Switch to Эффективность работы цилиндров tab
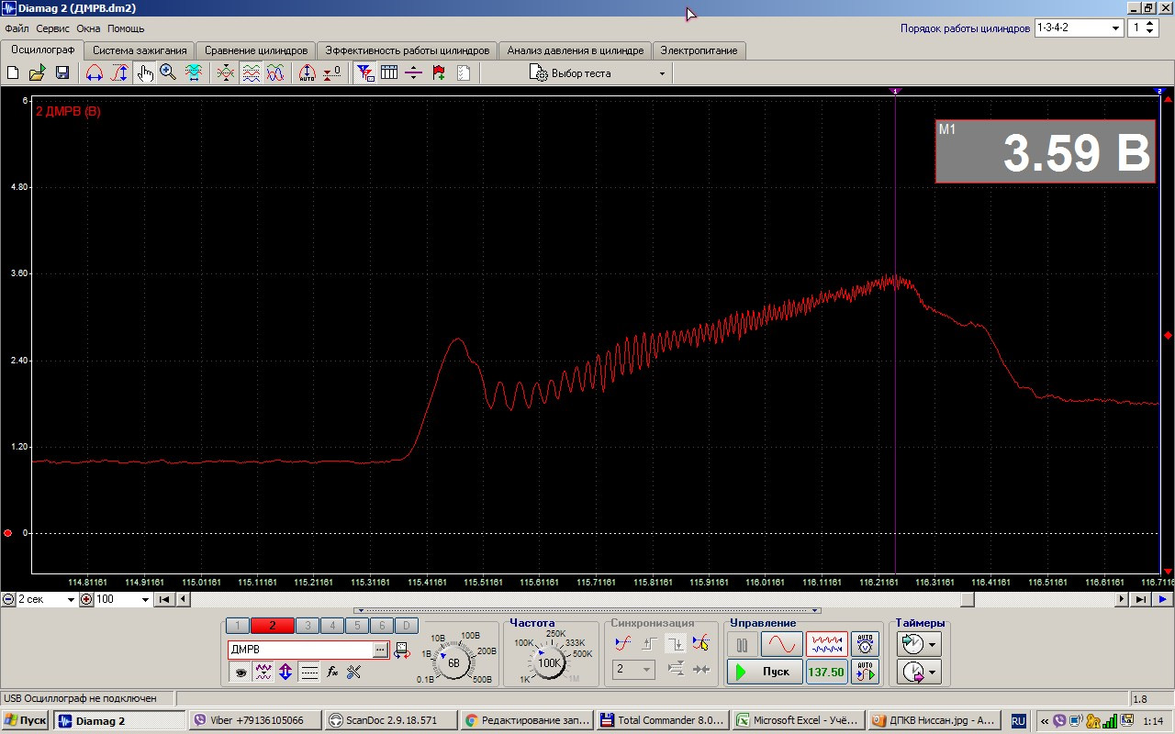The height and width of the screenshot is (734, 1175). 408,50
